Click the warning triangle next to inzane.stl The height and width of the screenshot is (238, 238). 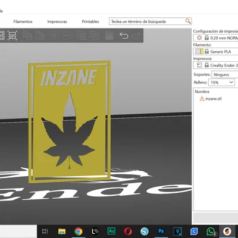coord(202,99)
